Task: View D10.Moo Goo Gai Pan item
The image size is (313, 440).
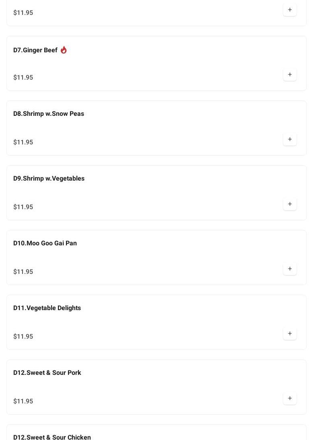Action: [x=45, y=243]
